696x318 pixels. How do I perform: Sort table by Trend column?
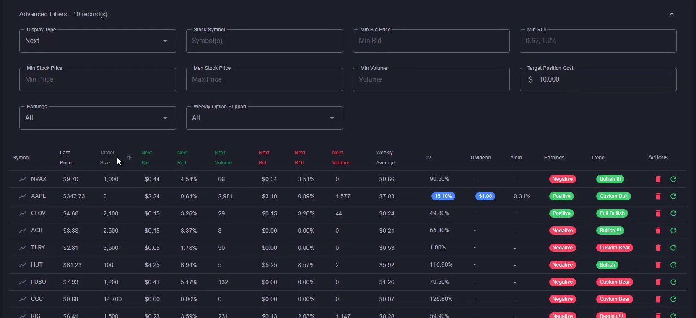click(x=598, y=158)
